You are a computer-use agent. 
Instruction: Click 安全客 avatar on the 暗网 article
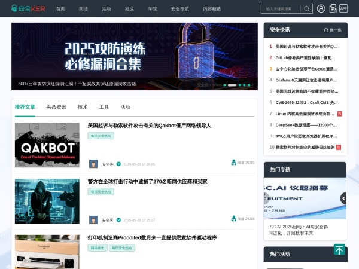93,220
